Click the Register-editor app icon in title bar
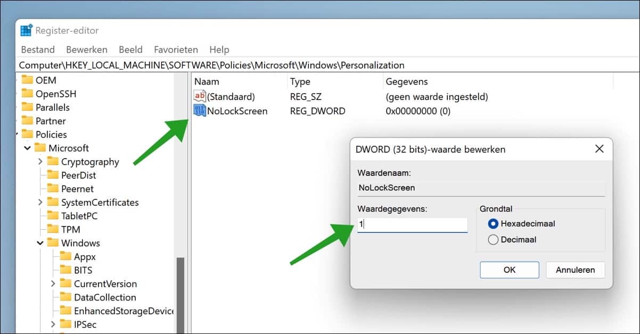The width and height of the screenshot is (640, 334). point(26,30)
